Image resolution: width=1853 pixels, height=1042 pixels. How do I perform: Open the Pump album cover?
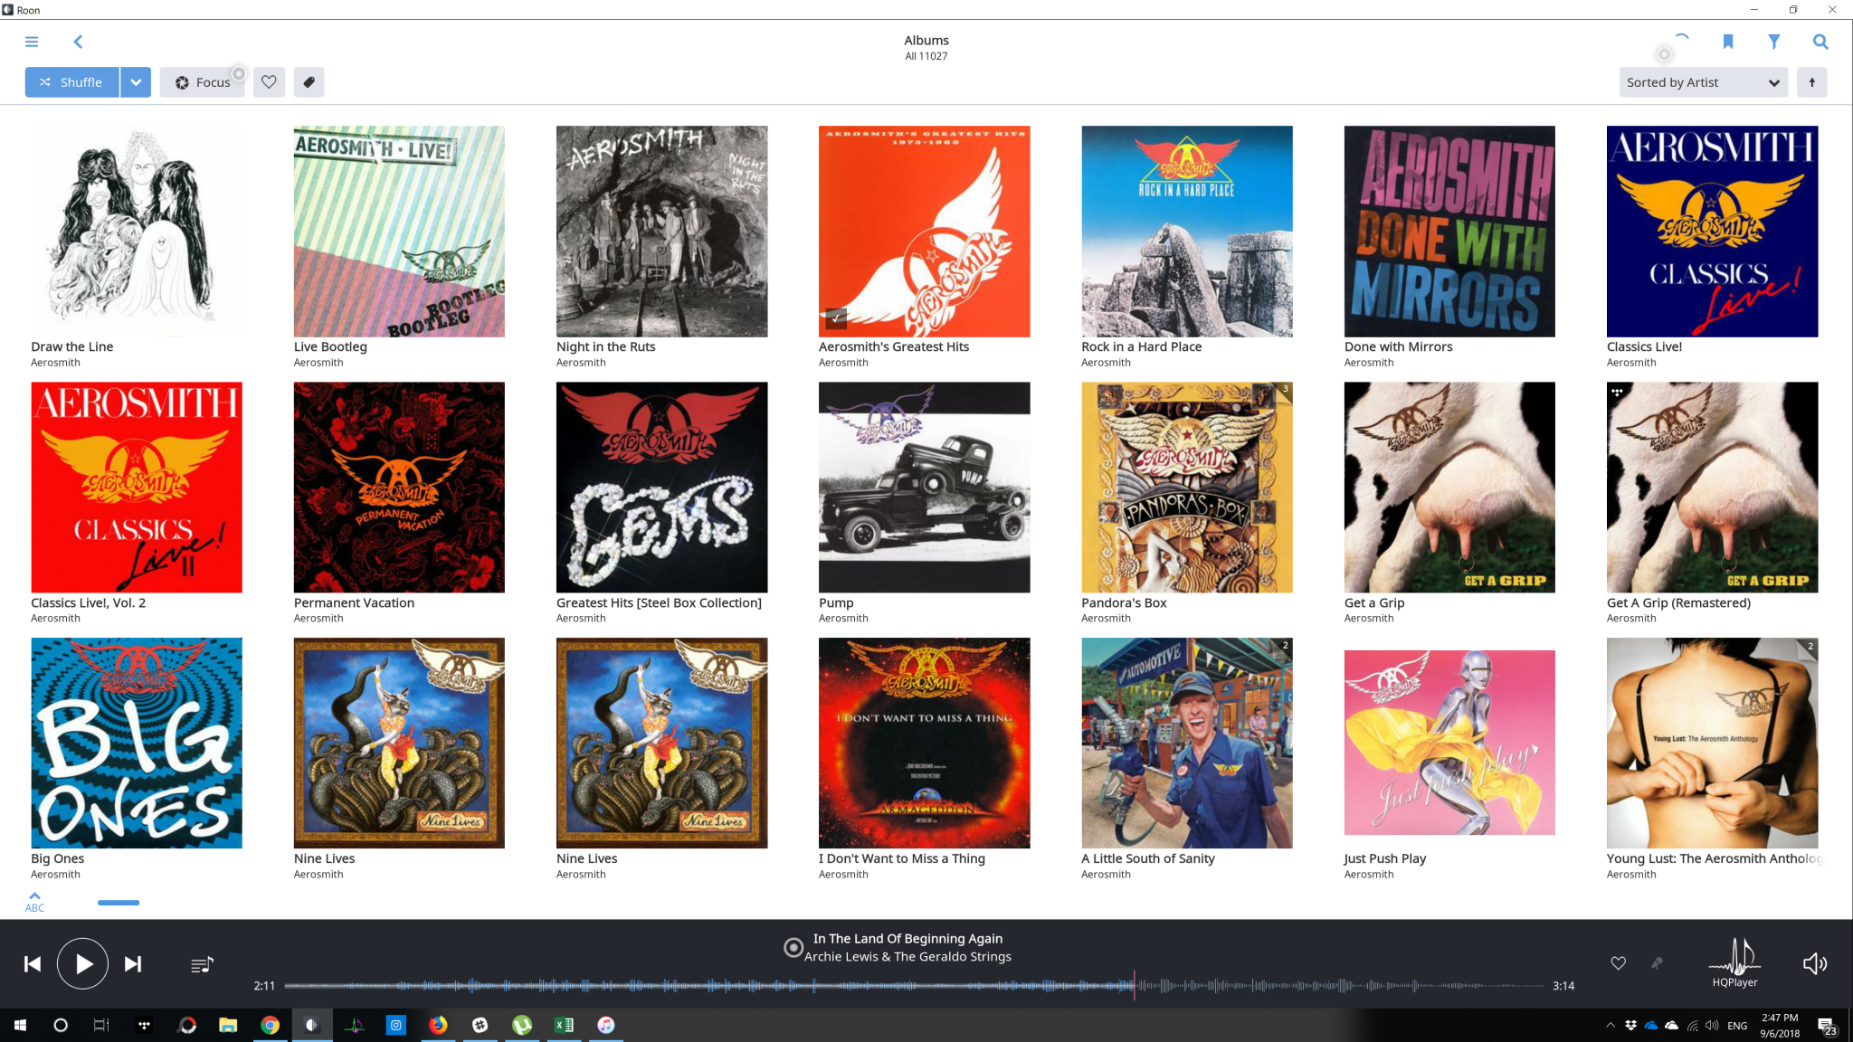(x=924, y=488)
